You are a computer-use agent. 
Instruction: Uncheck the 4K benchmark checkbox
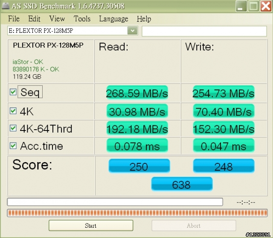[13, 111]
